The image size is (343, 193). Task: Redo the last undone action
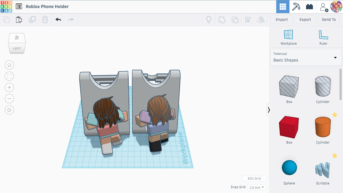71,20
